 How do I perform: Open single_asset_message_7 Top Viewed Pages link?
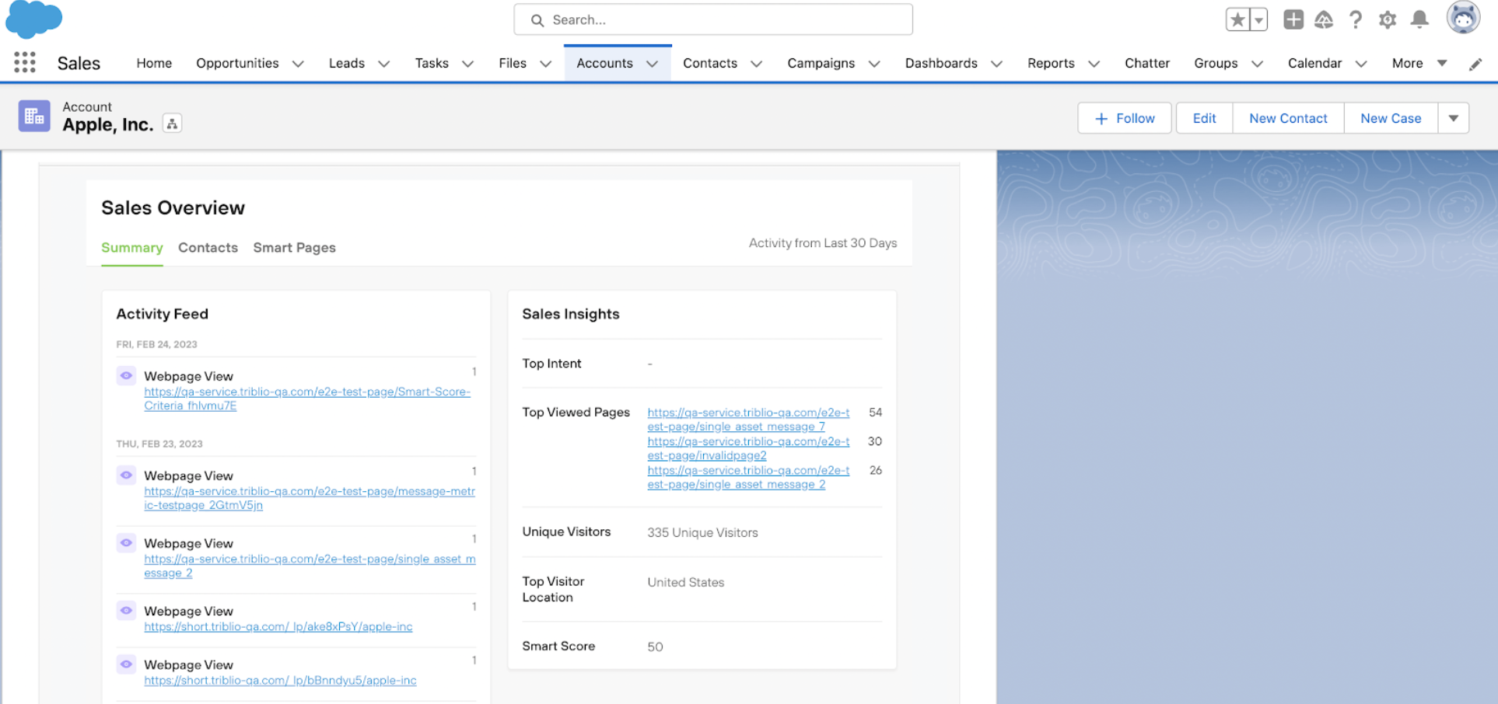[748, 420]
